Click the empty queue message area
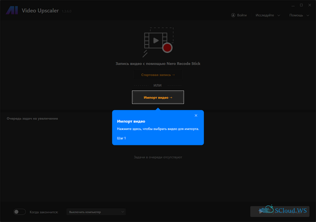Viewport: 316px width, 222px height. click(x=158, y=157)
